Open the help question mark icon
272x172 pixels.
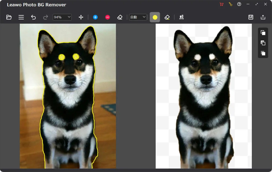tap(239, 4)
